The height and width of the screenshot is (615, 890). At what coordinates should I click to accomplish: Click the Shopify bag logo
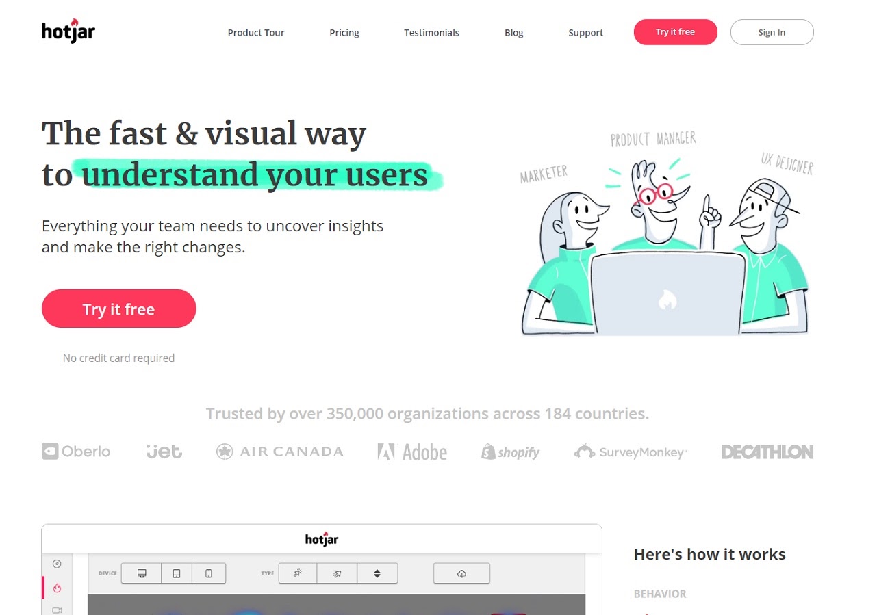pos(510,452)
